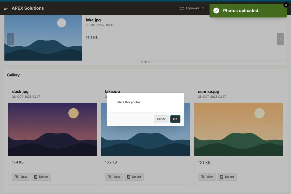291x194 pixels.
Task: Click the Approvals count badge showing 3
Action: point(203,8)
